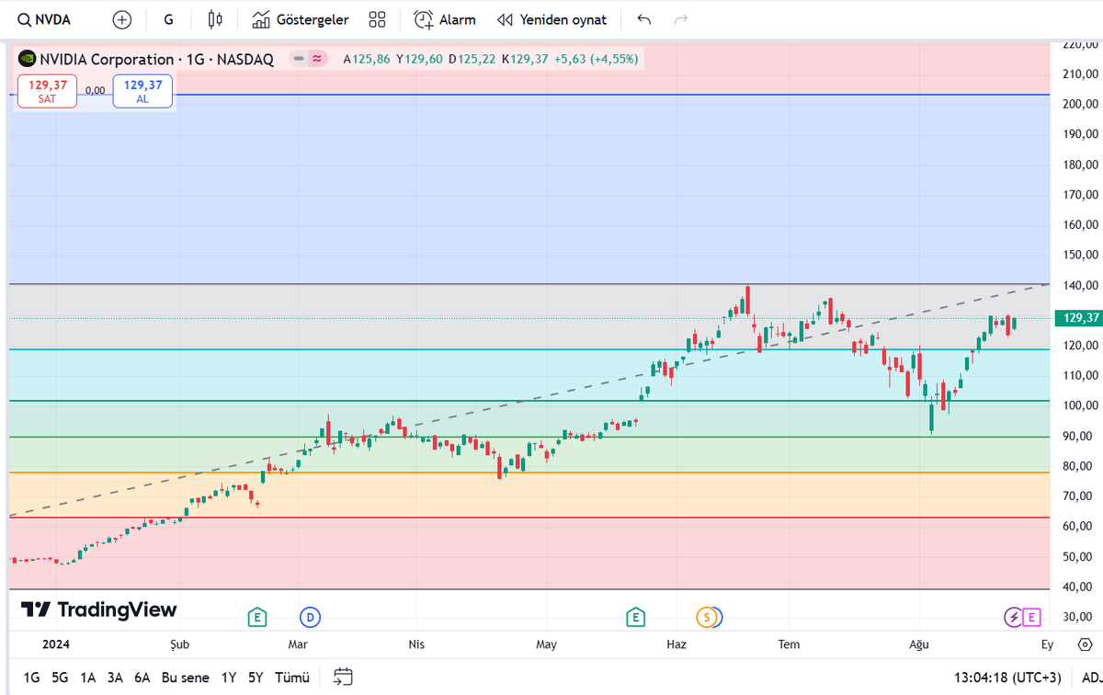Select the 6A date range
The height and width of the screenshot is (695, 1103).
point(142,678)
